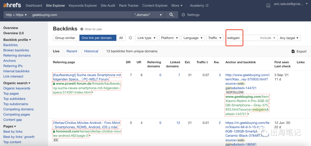Click the webgain filter text field
Viewport: 311px width, 146px height.
242,38
